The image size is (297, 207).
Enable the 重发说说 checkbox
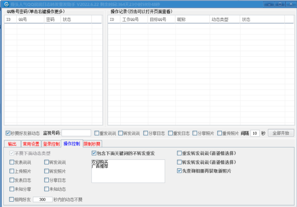[x=97, y=133]
